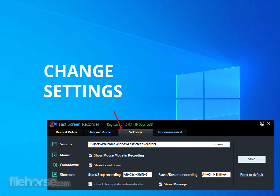
Task: Toggle the Show Message checkbox
Action: [x=160, y=184]
